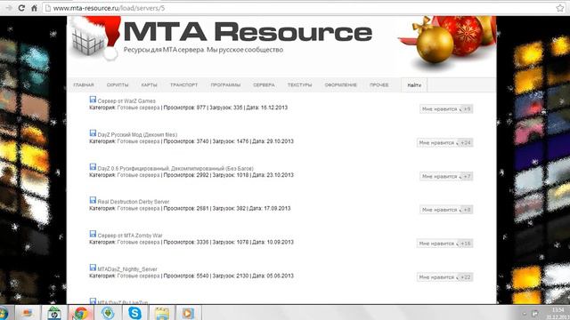Screen dimensions: 570x320
Task: Open the Сервер от WarZ Games link
Action: (126, 100)
